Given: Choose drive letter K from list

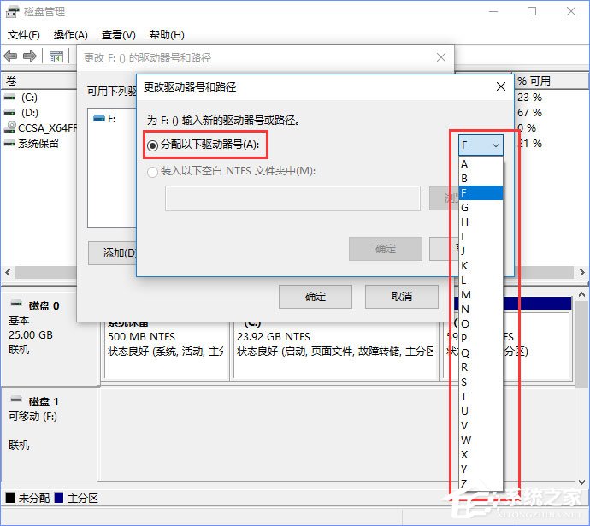Looking at the screenshot, I should (x=481, y=266).
